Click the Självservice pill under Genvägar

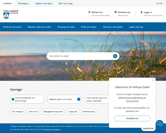point(33,112)
